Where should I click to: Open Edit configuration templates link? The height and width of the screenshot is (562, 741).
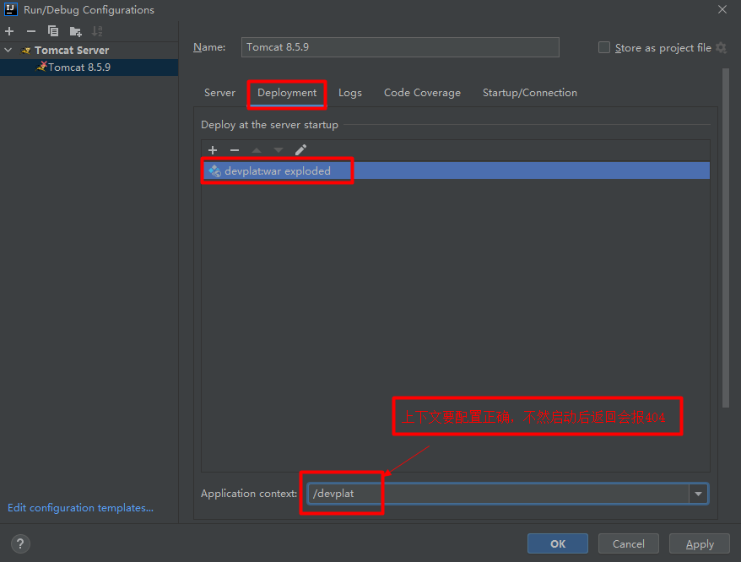pyautogui.click(x=80, y=508)
